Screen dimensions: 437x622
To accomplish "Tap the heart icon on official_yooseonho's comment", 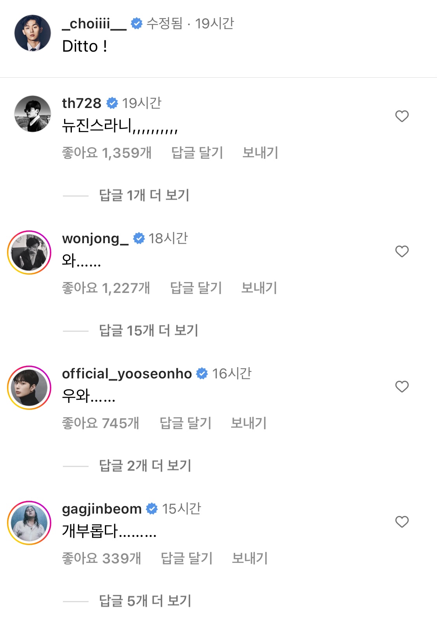I will click(x=401, y=387).
